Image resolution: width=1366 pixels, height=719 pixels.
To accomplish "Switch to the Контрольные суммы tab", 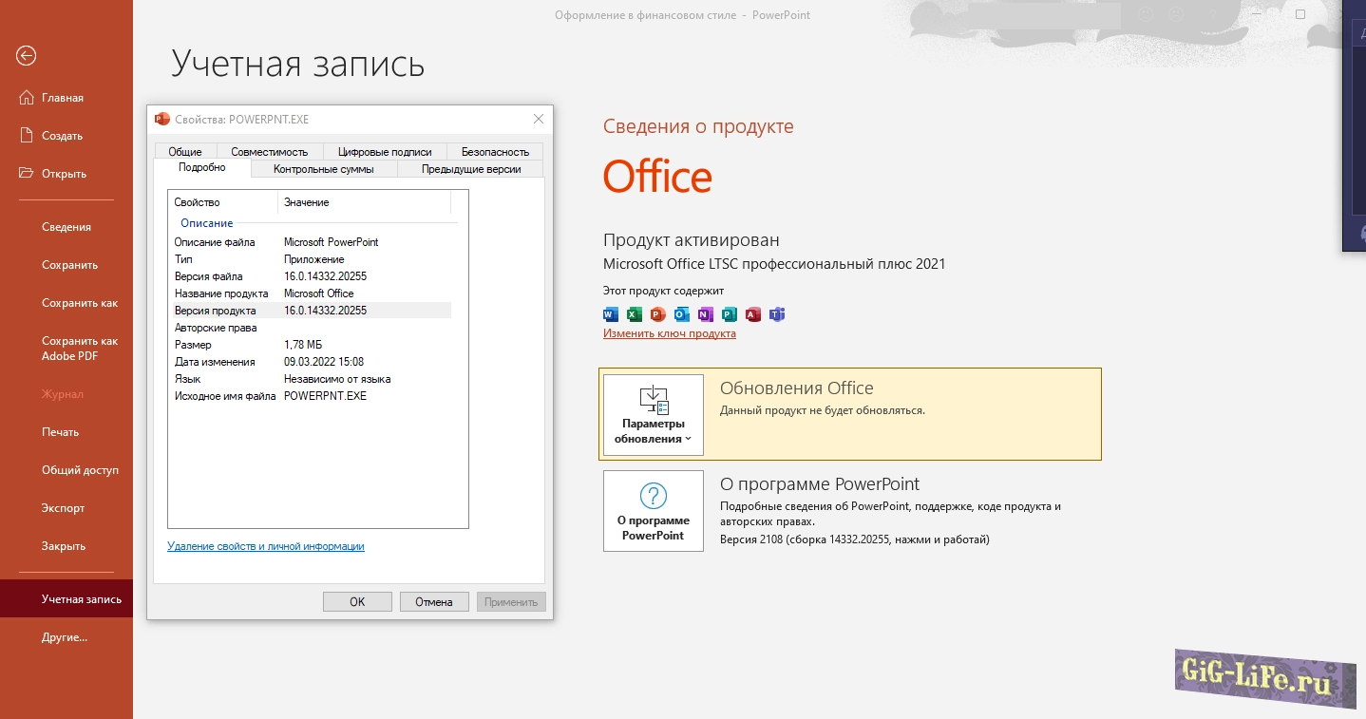I will pos(323,169).
